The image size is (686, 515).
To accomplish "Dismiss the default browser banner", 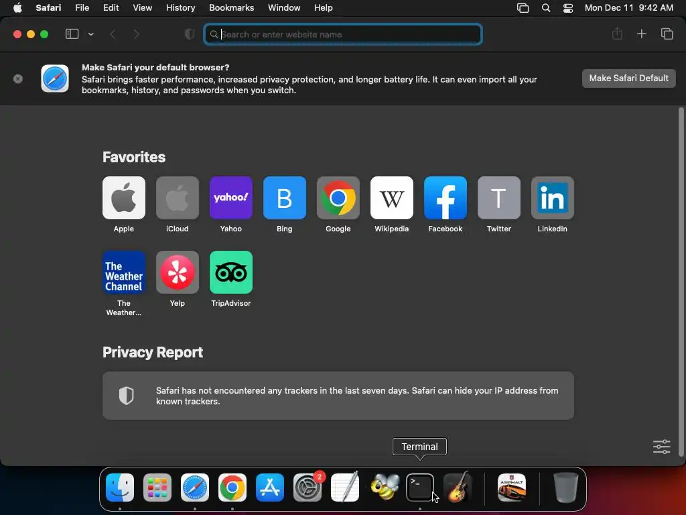I will [x=18, y=79].
